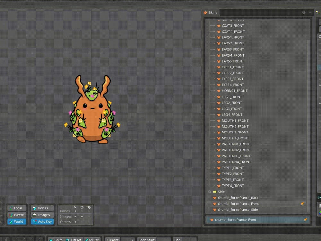Click the skin icon beside HORNS1_FRONT
This screenshot has width=321, height=241.
pos(219,91)
